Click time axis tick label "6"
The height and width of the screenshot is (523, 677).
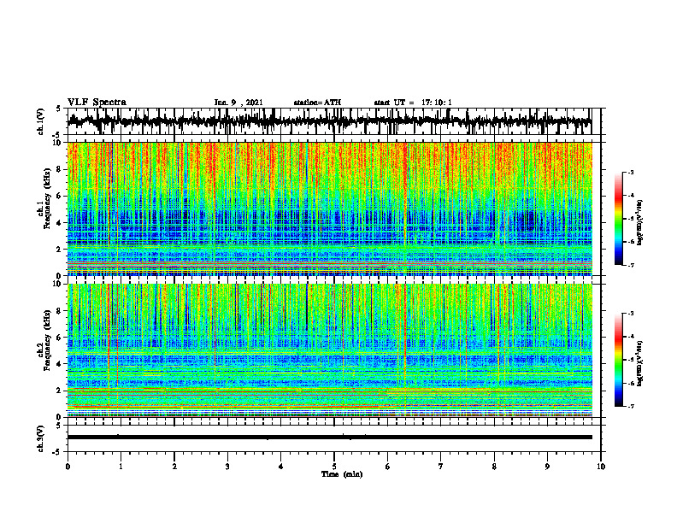(388, 467)
